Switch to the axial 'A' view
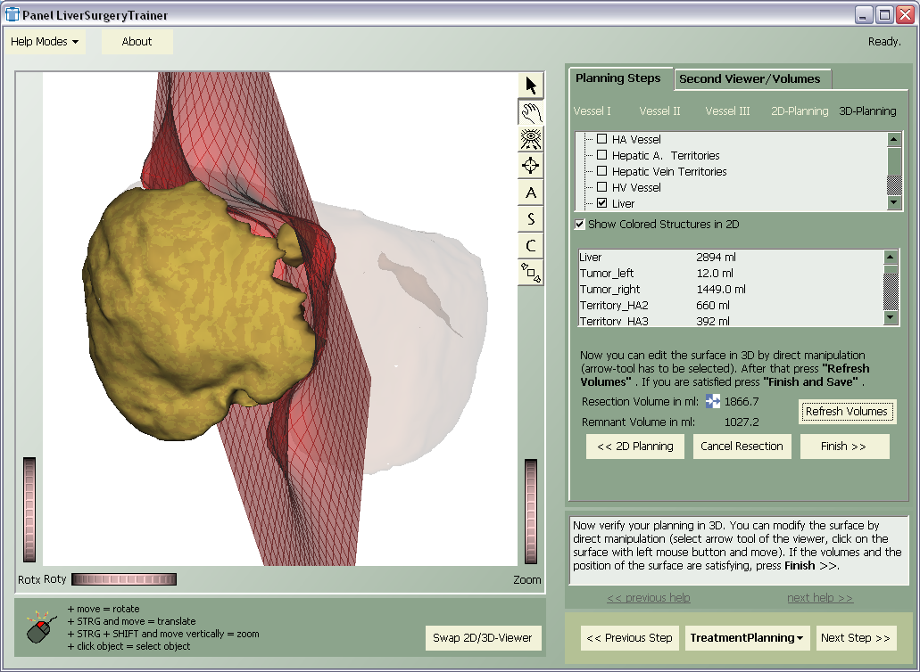 coord(531,193)
